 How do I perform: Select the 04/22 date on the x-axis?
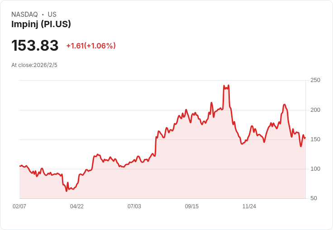(x=77, y=206)
